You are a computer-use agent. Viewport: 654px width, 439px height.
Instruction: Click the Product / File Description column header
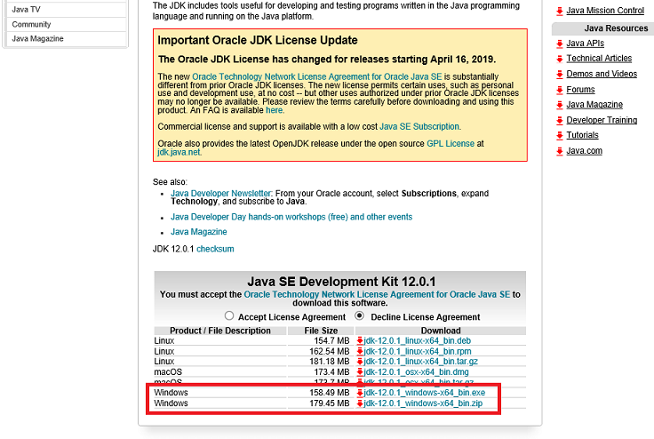click(x=220, y=331)
